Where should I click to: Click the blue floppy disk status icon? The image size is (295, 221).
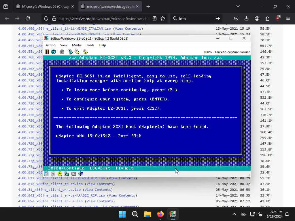click(x=46, y=174)
